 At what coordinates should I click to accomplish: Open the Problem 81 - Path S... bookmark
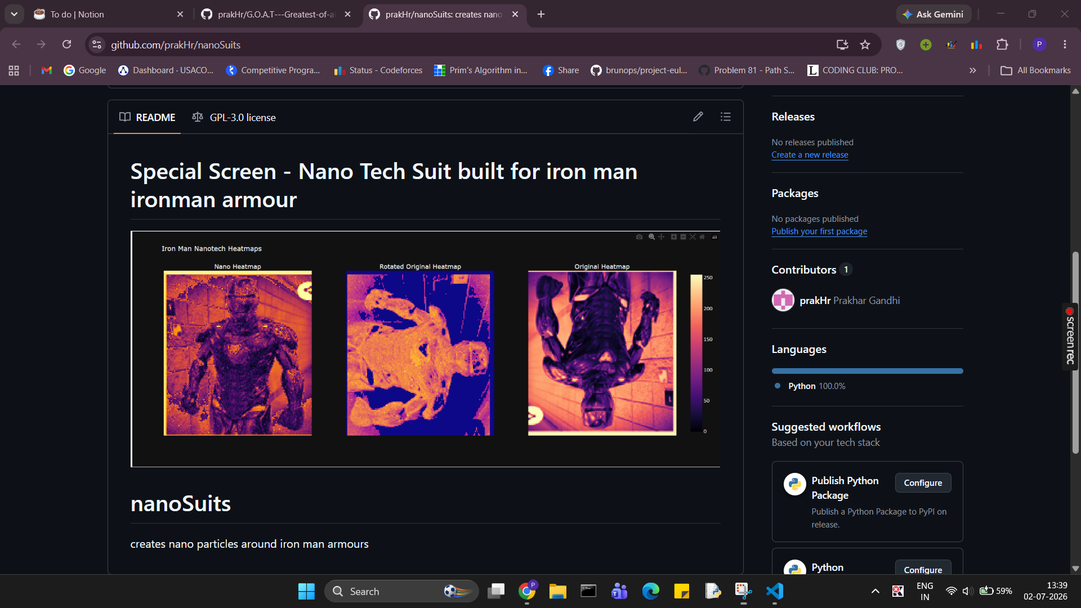point(747,70)
